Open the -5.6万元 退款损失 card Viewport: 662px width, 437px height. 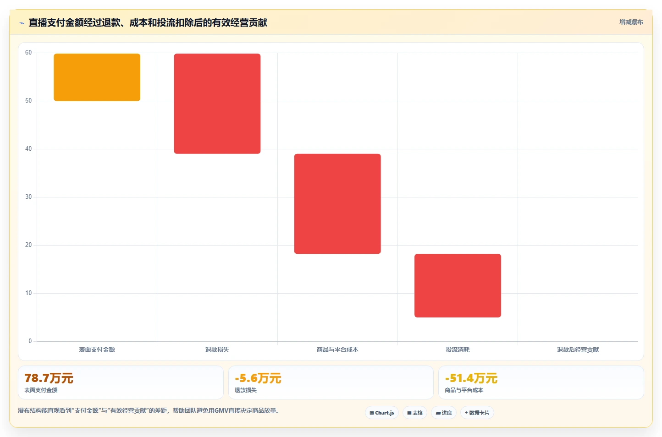[331, 382]
